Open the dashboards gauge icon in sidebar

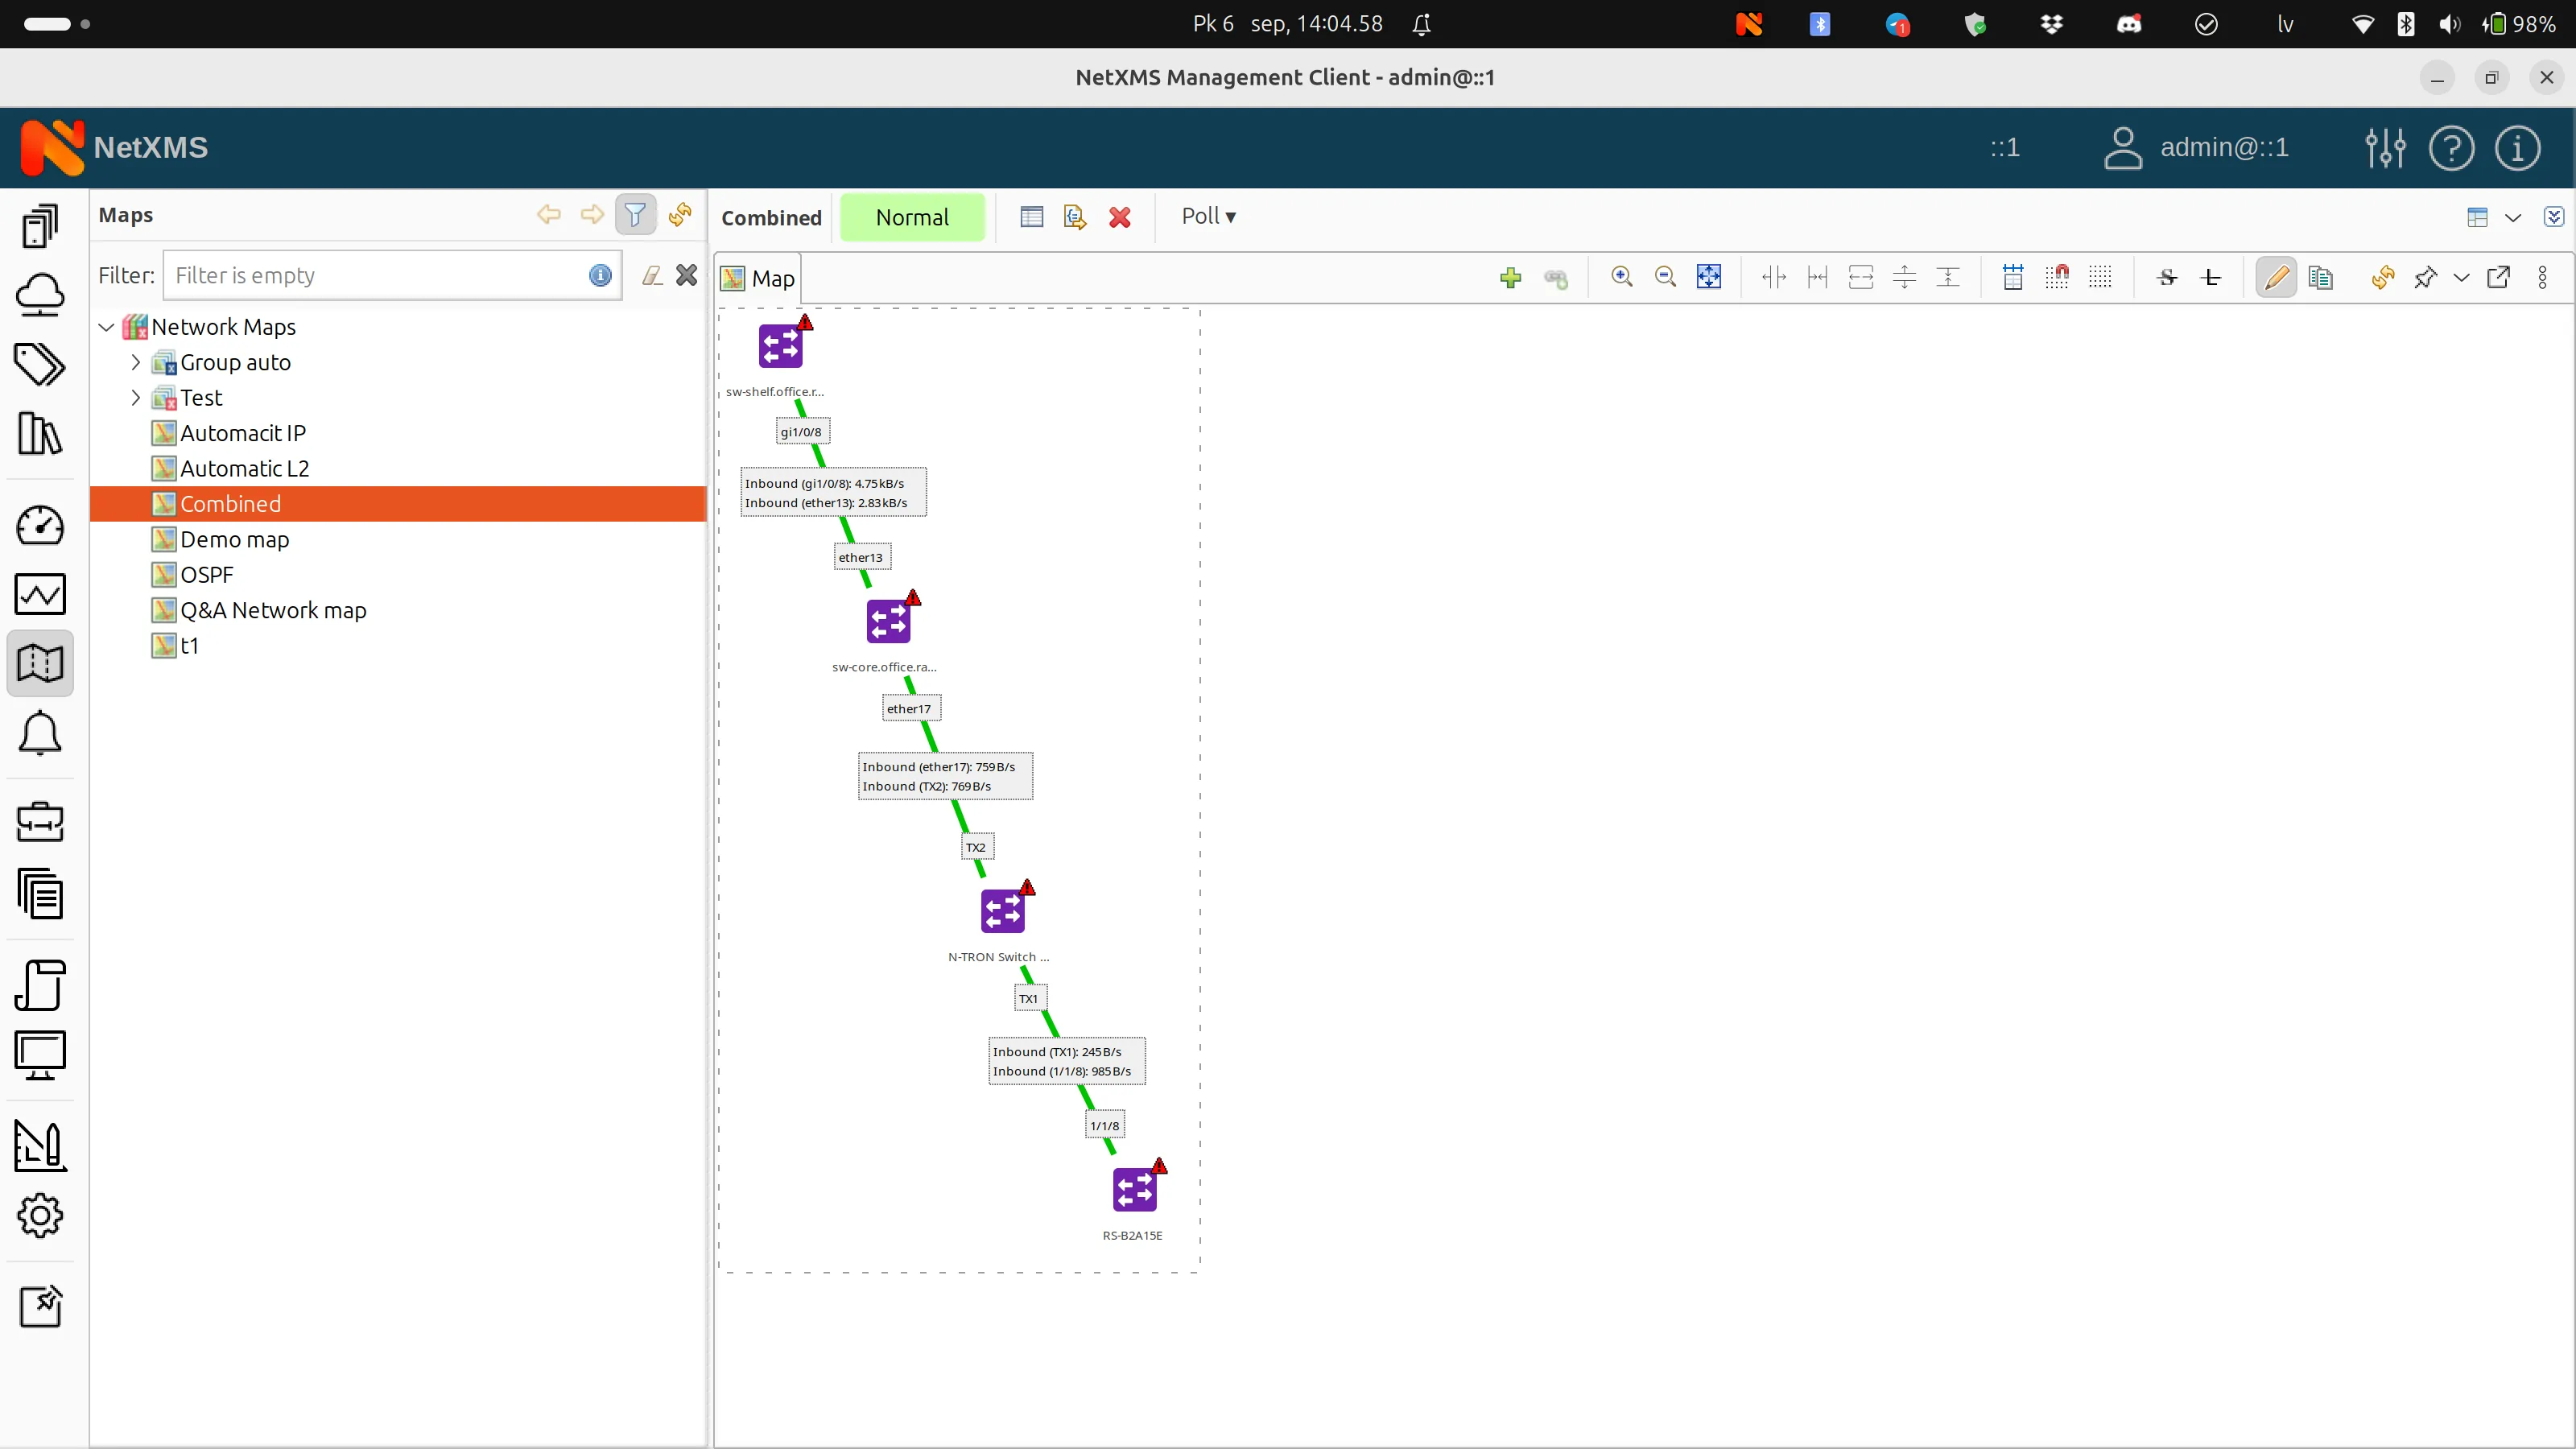(40, 525)
